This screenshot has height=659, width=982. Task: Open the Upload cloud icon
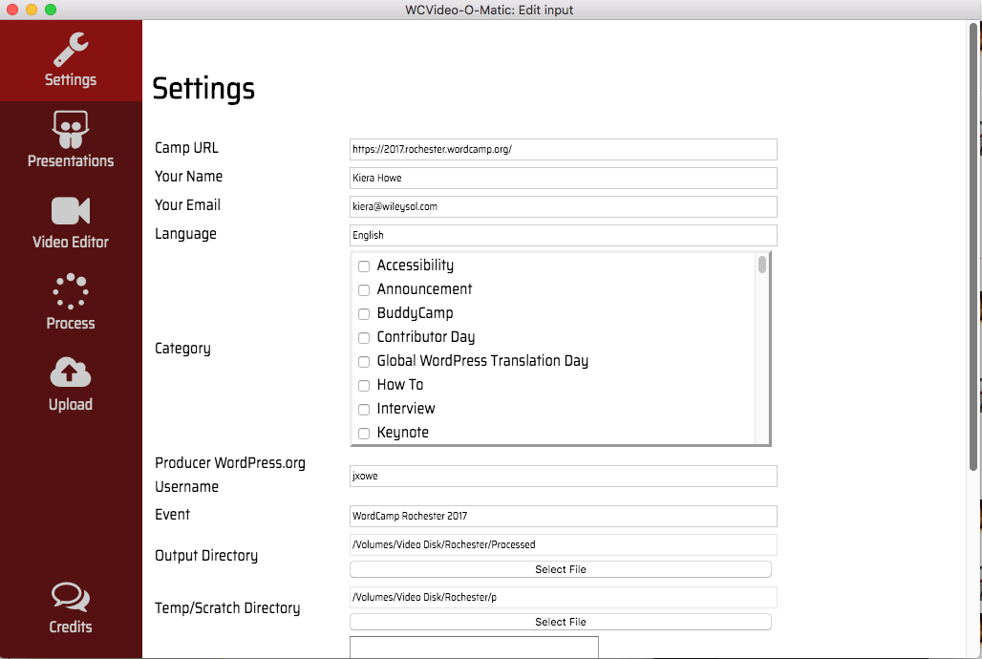71,372
